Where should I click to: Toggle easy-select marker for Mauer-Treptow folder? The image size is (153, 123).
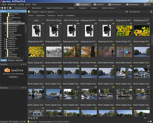click(x=1, y=14)
